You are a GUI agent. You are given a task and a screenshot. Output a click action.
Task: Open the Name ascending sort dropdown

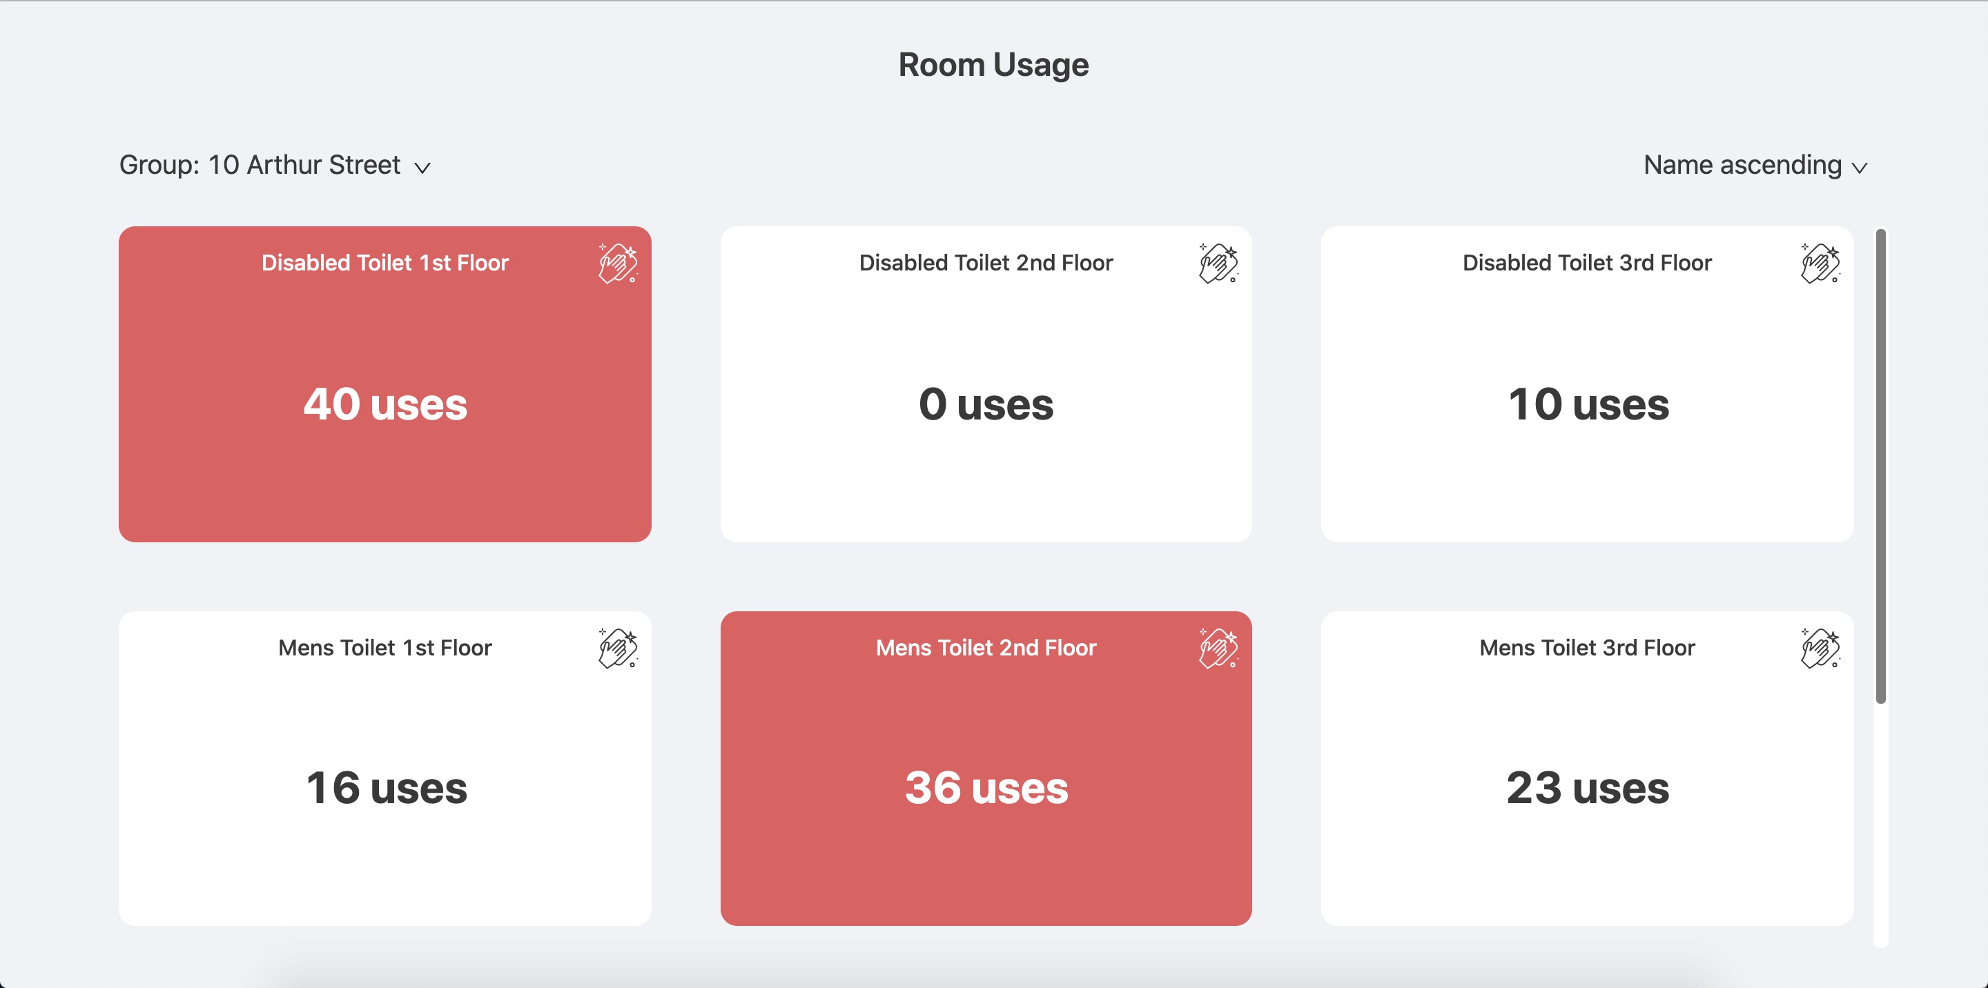[x=1755, y=165]
